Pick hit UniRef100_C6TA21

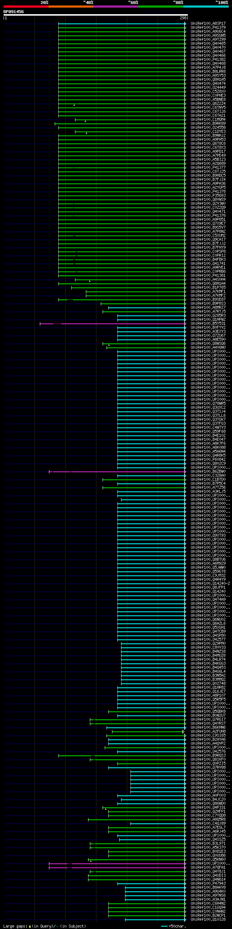point(208,116)
